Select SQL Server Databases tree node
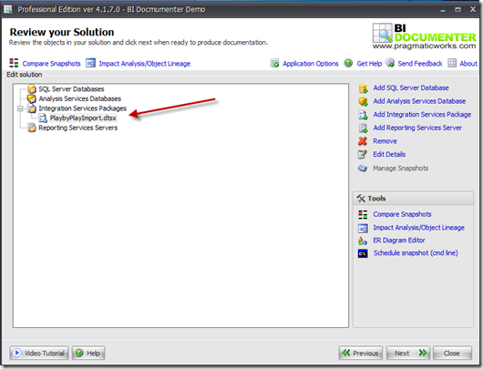Viewport: 483px width, 369px height. (71, 89)
